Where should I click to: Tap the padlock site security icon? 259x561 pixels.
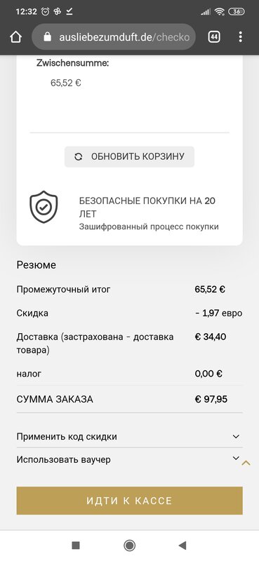click(47, 37)
